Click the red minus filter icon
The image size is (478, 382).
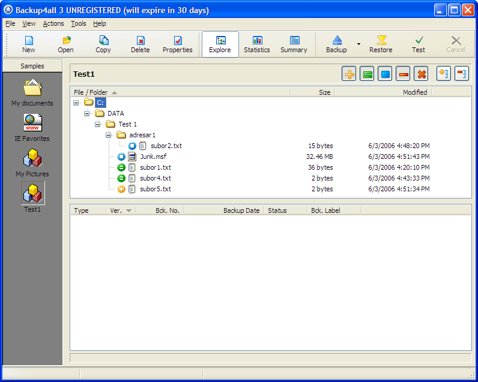point(403,74)
